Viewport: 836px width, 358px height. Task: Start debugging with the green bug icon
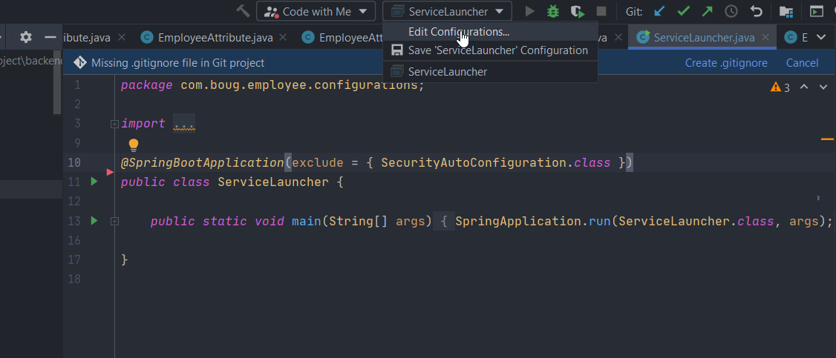pyautogui.click(x=553, y=11)
